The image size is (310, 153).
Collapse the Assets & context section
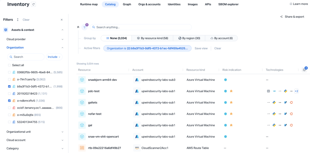point(62,30)
